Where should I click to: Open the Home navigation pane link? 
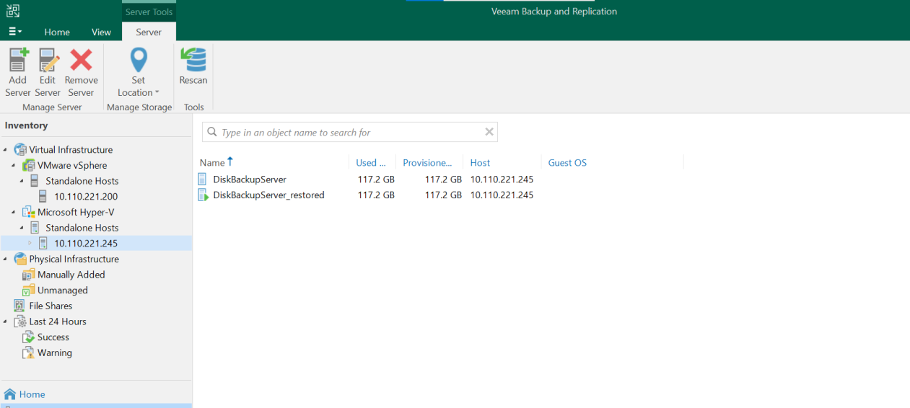[x=32, y=394]
